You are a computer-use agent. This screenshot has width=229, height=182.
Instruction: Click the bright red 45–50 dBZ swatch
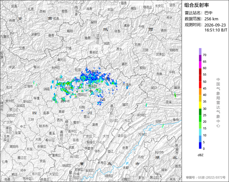point(200,85)
